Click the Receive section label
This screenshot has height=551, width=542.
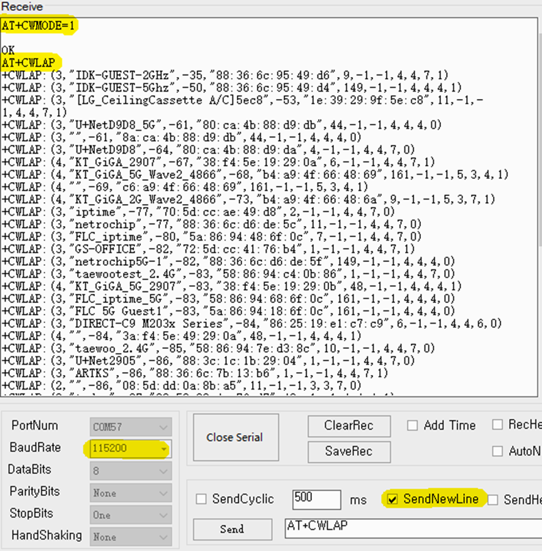click(22, 6)
